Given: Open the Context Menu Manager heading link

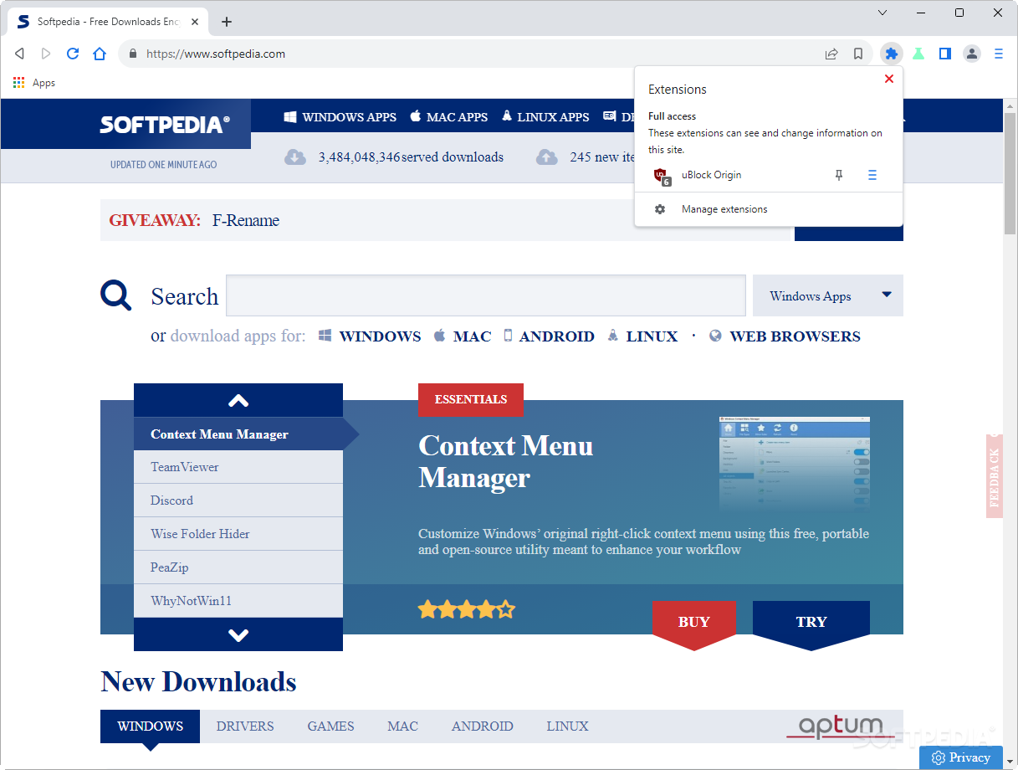Looking at the screenshot, I should (x=506, y=461).
